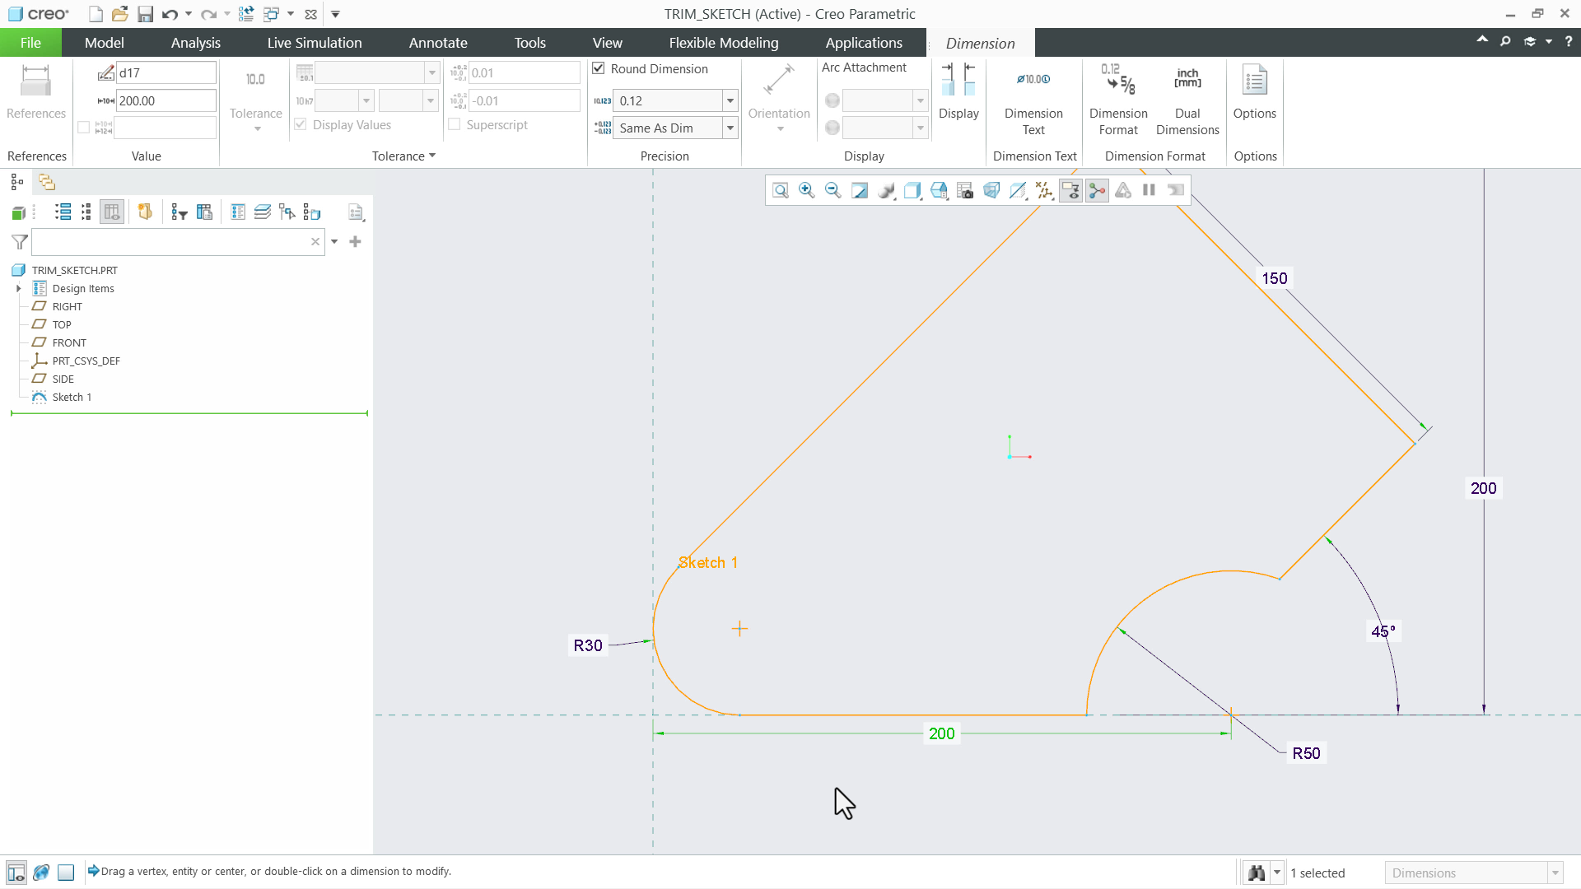Image resolution: width=1581 pixels, height=889 pixels.
Task: Switch to the Flexible Modeling tab
Action: [723, 43]
